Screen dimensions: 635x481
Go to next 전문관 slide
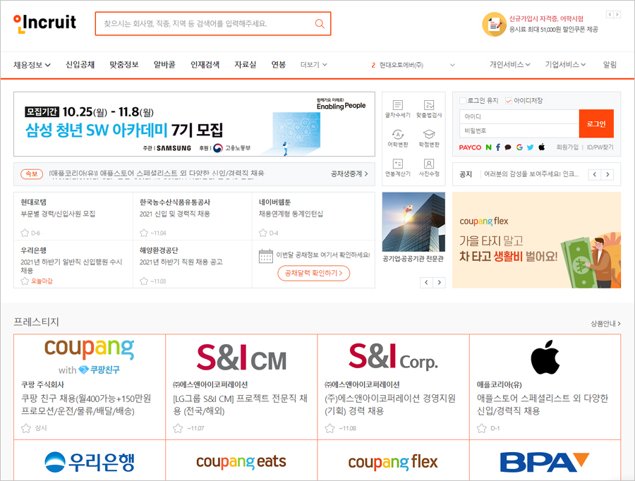point(439,283)
